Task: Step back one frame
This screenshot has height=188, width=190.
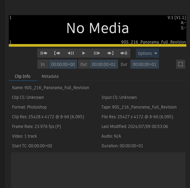Action: point(71,53)
